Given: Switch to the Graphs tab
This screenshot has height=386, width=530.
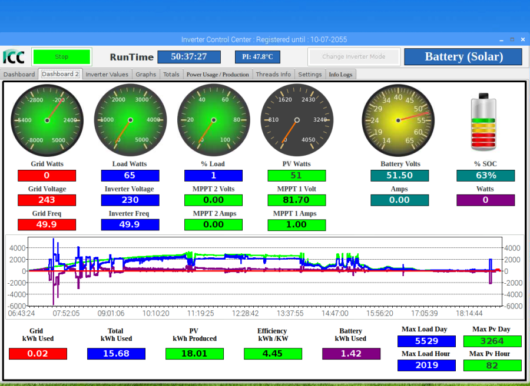Looking at the screenshot, I should (145, 75).
